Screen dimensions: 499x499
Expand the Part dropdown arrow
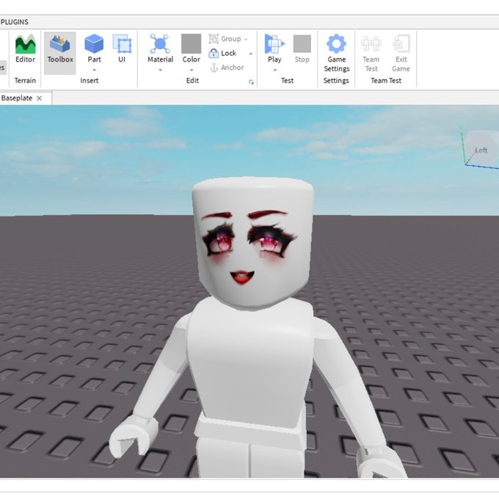94,70
